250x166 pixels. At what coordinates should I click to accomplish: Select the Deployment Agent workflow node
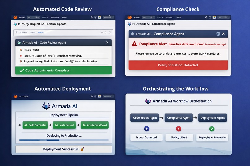[212, 118]
